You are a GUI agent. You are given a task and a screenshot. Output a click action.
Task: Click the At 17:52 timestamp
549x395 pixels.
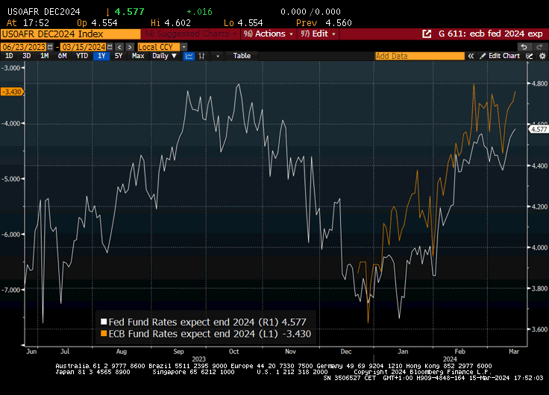click(x=28, y=23)
